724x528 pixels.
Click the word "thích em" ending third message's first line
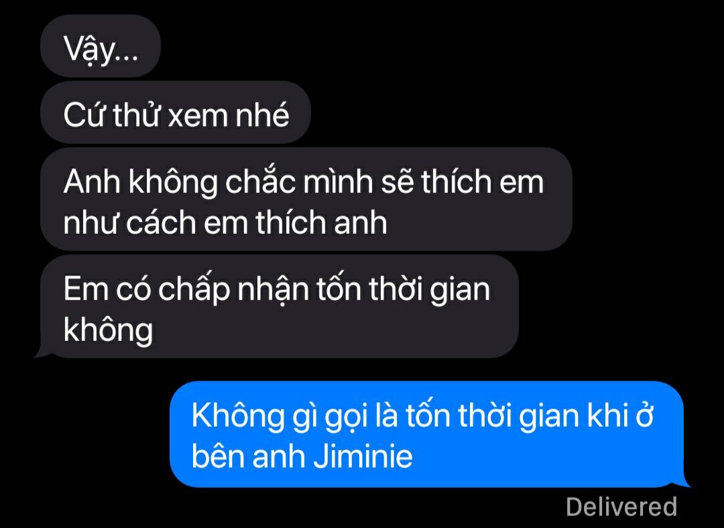tap(482, 182)
